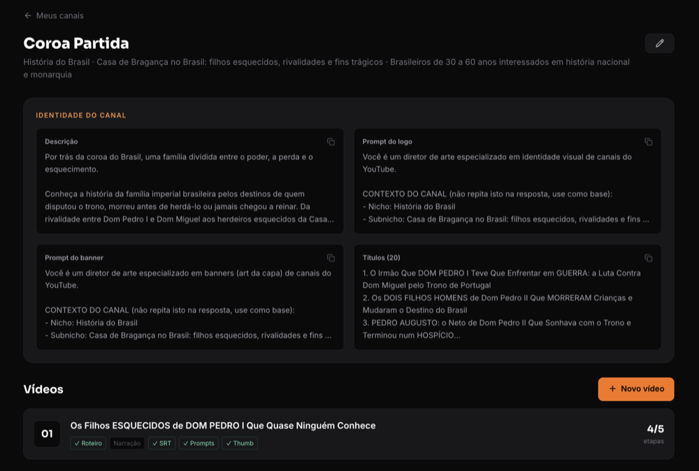Click the Vídeos section heading

tap(43, 389)
